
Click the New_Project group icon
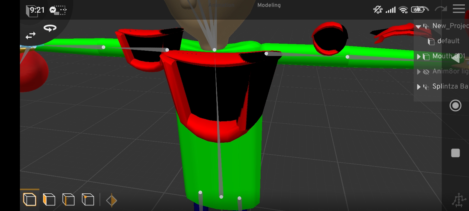click(426, 26)
